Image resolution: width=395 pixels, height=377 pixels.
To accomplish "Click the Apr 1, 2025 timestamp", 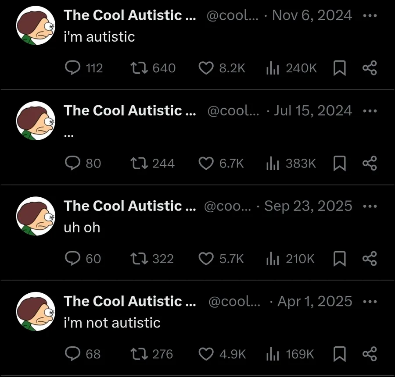I will 315,302.
